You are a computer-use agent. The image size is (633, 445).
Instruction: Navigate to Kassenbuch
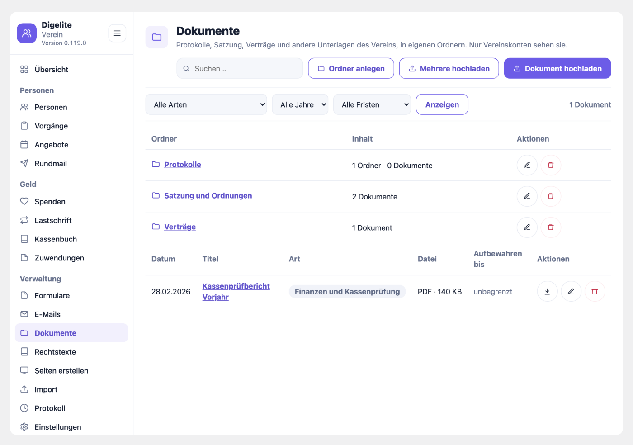click(71, 239)
